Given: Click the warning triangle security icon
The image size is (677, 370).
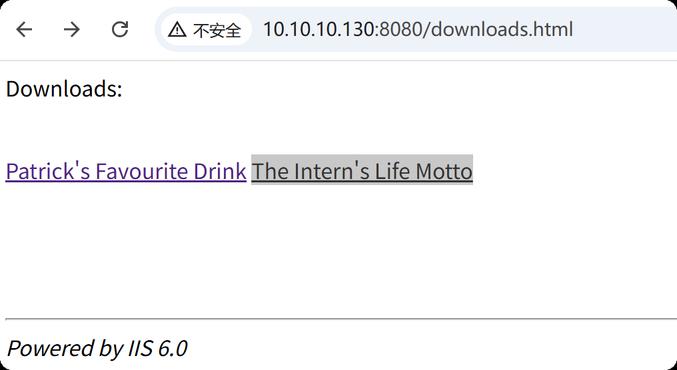Looking at the screenshot, I should (x=177, y=30).
